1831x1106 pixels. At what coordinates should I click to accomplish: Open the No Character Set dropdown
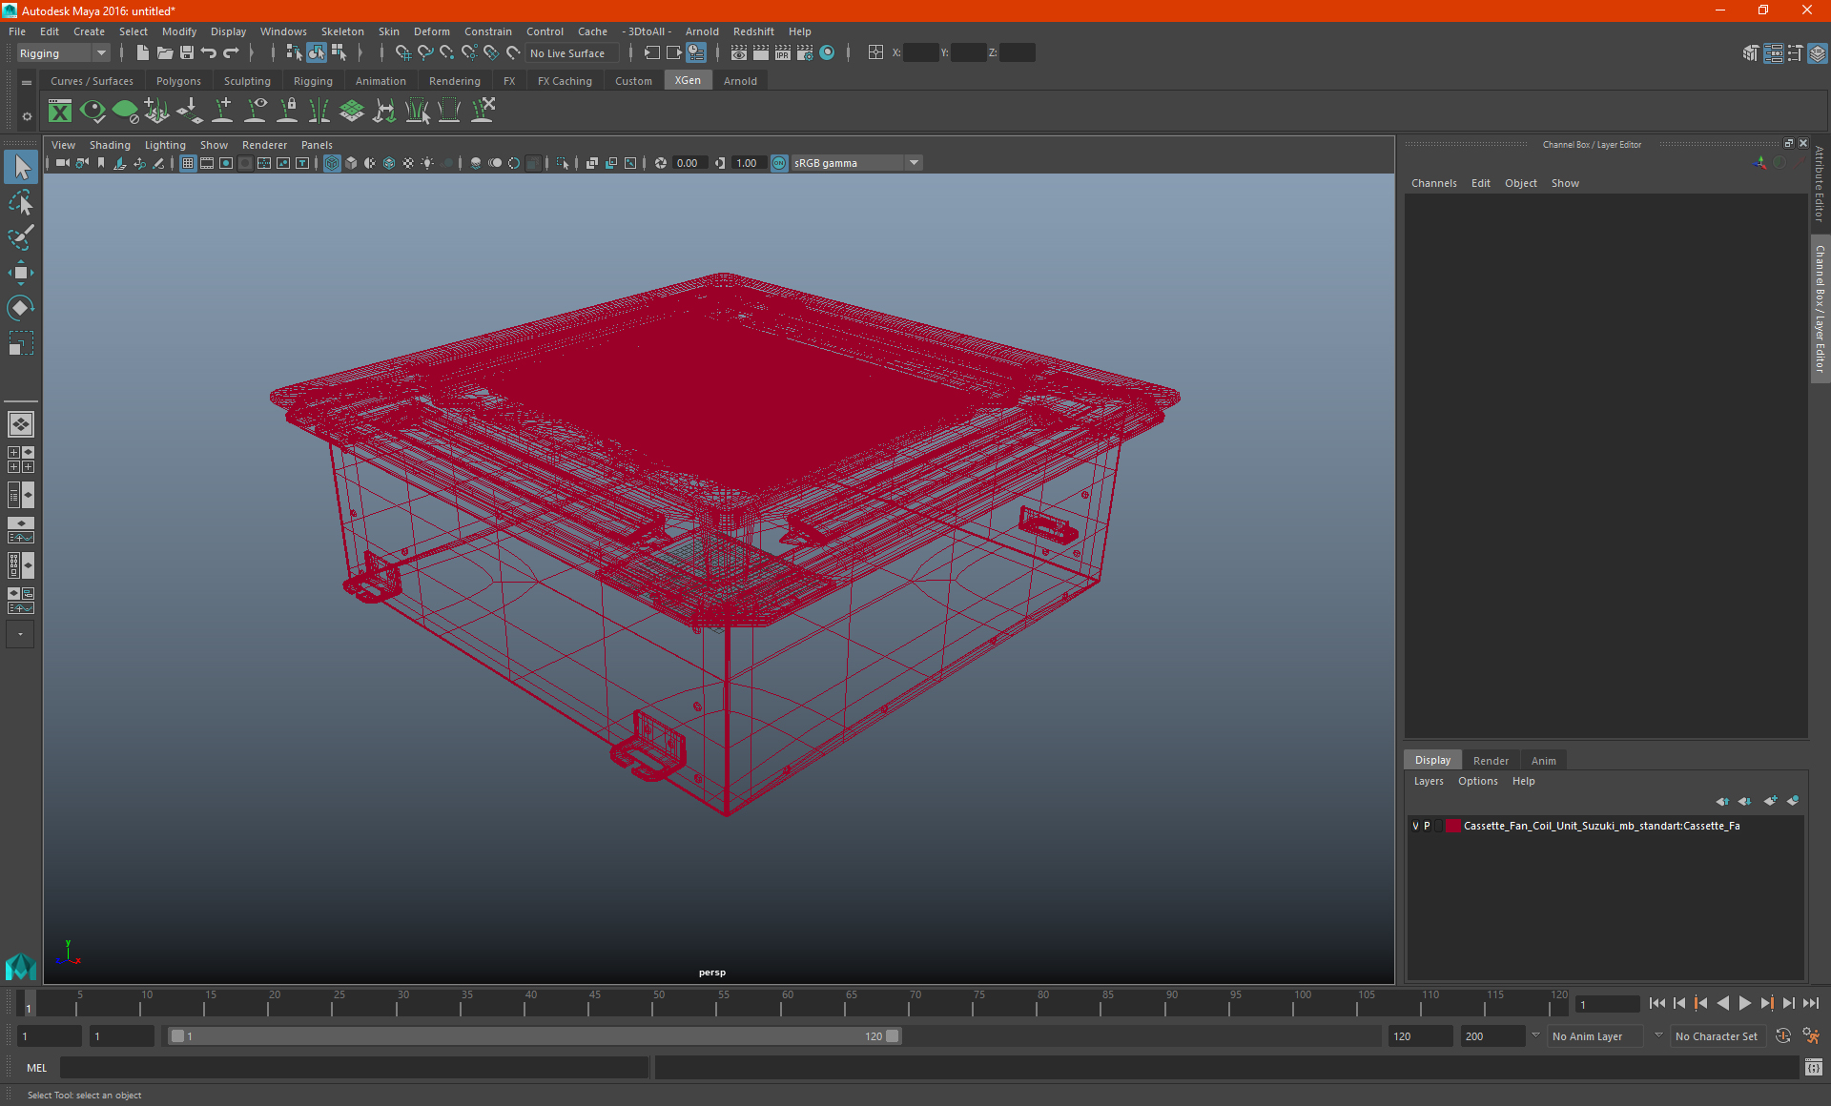click(1718, 1036)
